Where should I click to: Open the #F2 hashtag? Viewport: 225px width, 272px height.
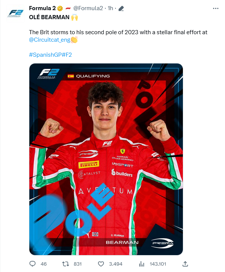pos(67,55)
